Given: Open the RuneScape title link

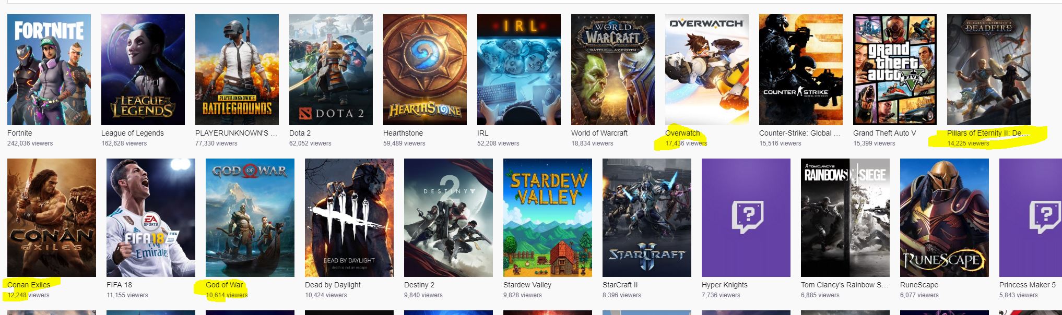Looking at the screenshot, I should coord(919,285).
